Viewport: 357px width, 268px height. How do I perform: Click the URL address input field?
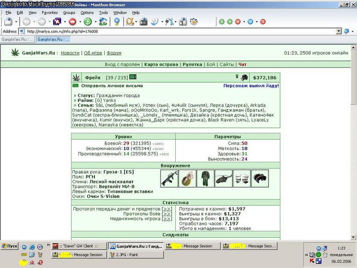pos(181,31)
